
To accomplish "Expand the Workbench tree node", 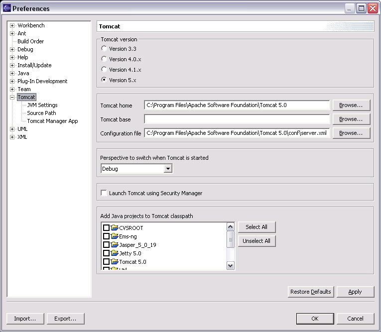I will [12, 25].
